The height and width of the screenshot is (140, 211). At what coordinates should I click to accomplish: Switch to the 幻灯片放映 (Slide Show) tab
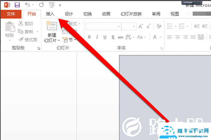(x=131, y=14)
